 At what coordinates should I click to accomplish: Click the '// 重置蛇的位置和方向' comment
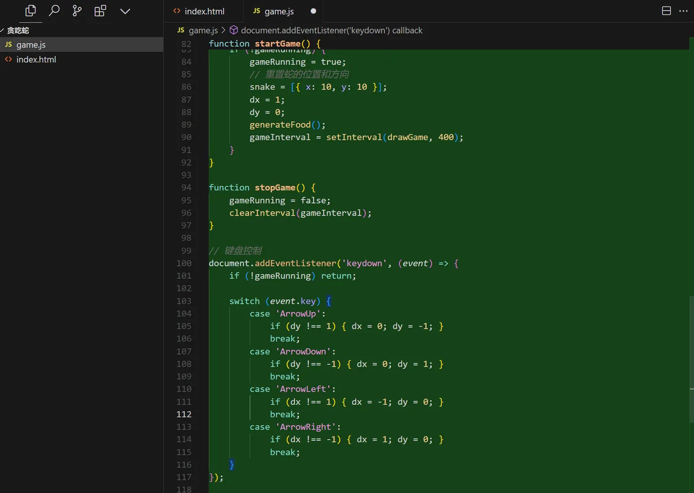pyautogui.click(x=299, y=74)
